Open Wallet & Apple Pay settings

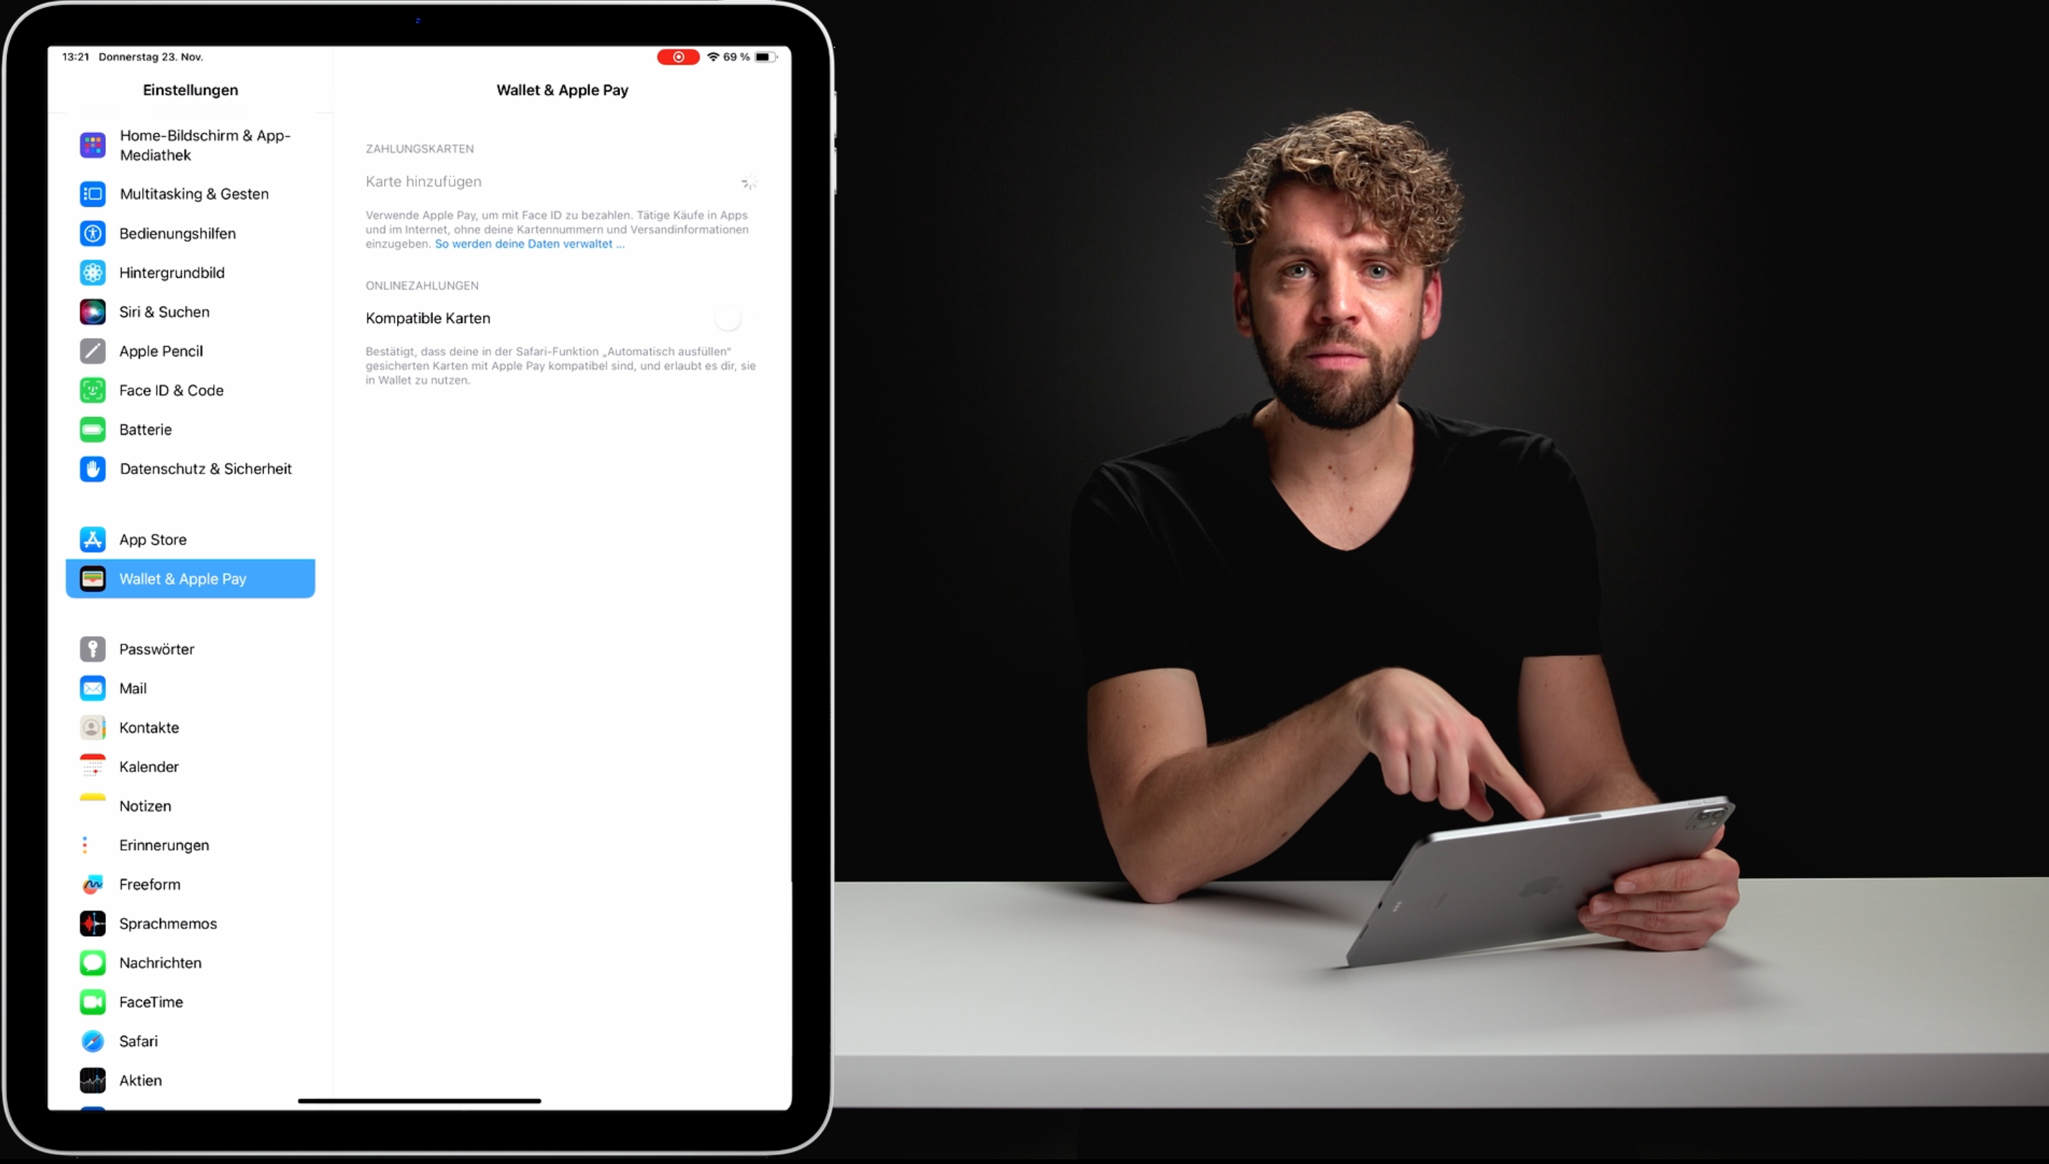191,578
